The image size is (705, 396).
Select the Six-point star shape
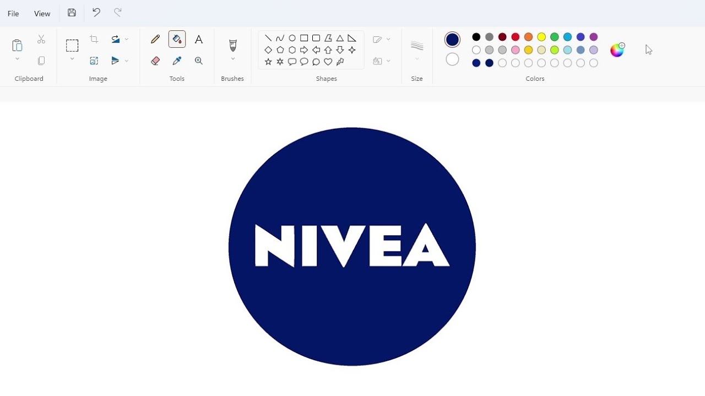click(x=280, y=62)
